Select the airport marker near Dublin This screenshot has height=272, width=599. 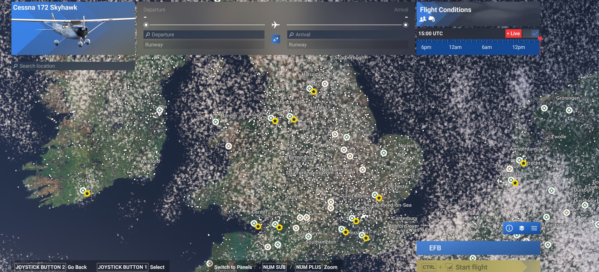tap(160, 111)
